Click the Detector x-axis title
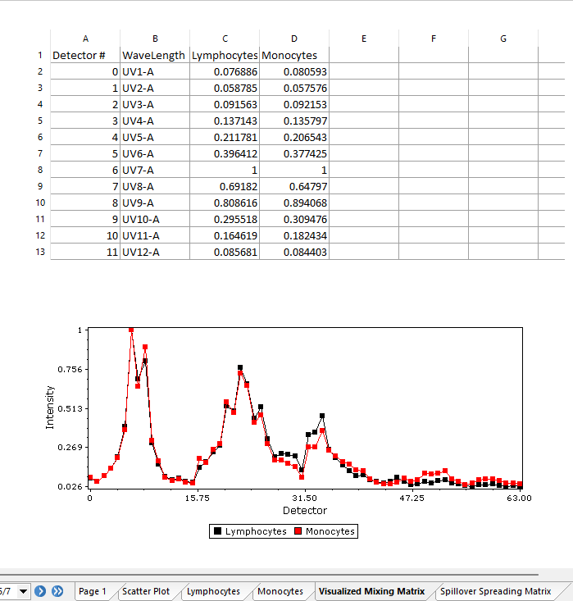Image resolution: width=573 pixels, height=601 pixels. 304,511
